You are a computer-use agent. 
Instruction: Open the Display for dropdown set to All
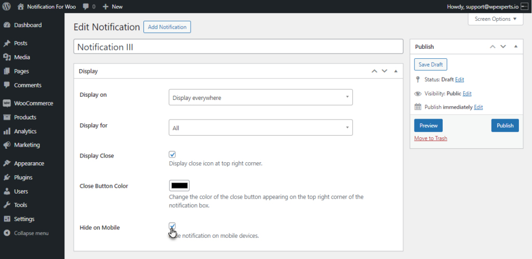pyautogui.click(x=261, y=127)
